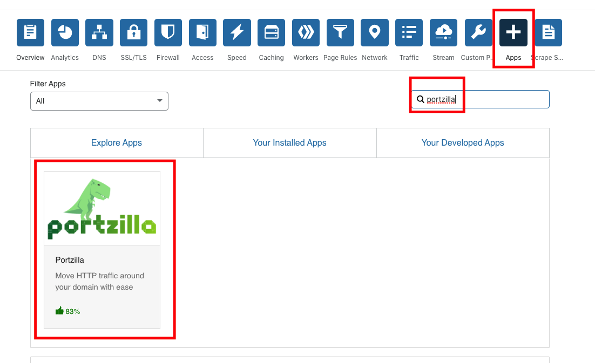The image size is (595, 363).
Task: Open the Workers icon
Action: coord(306,33)
